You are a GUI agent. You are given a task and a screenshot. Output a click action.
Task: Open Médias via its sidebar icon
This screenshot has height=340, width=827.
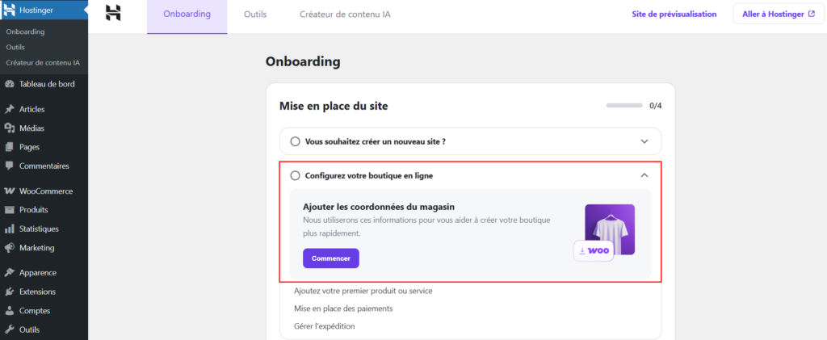point(10,128)
